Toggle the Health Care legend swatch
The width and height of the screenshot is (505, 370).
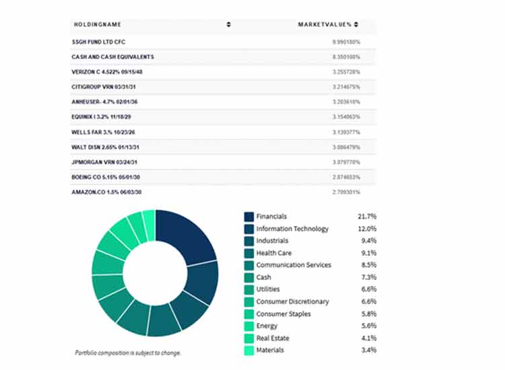point(249,253)
